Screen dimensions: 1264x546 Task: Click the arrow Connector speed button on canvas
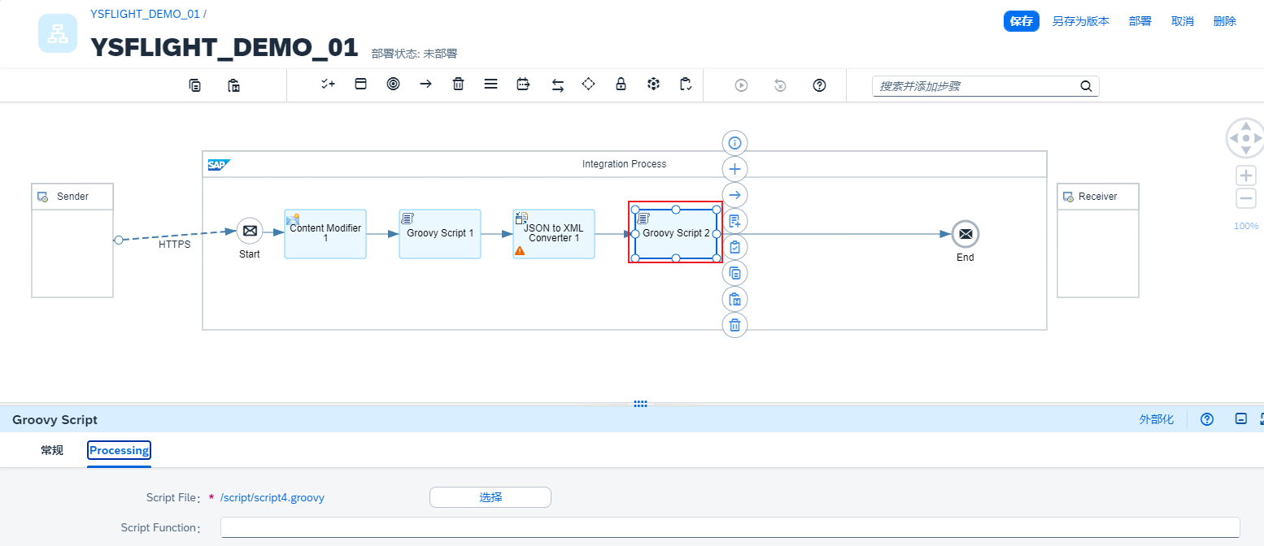[734, 195]
